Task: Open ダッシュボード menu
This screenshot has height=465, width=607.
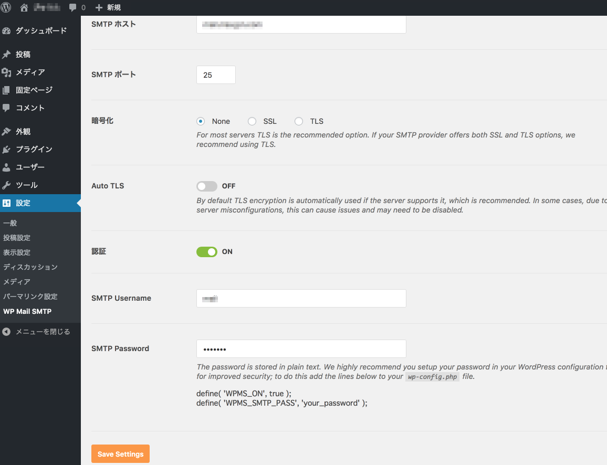Action: tap(40, 31)
